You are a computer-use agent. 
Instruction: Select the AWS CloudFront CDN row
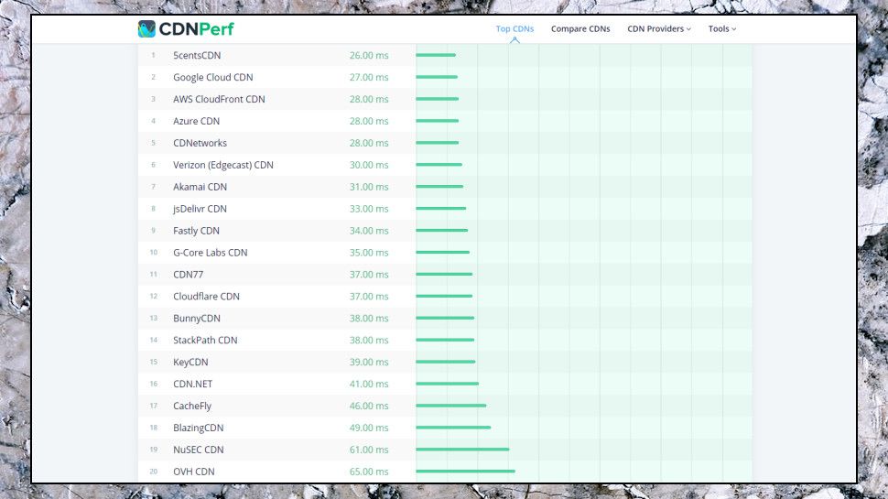[445, 99]
